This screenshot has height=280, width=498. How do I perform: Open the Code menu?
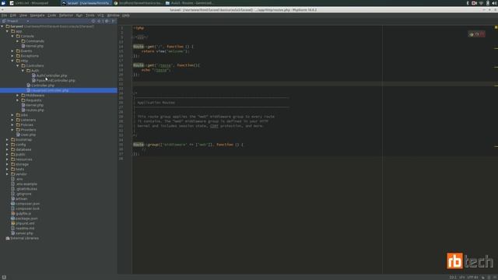tap(52, 16)
